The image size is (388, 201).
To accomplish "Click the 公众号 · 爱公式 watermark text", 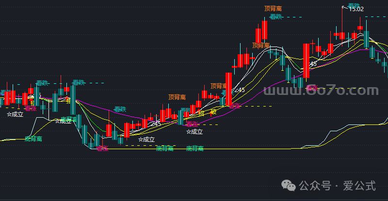I will (337, 186).
